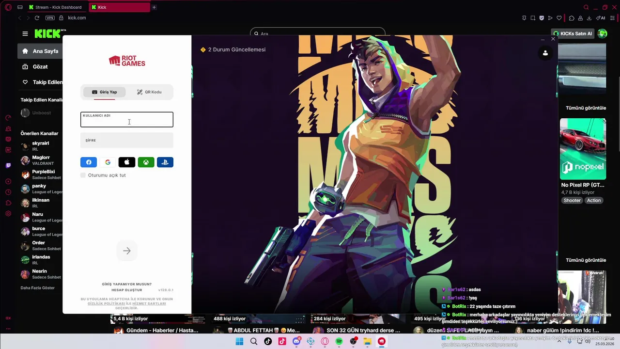
Task: Click the Opera flow send icon
Action: pos(550,18)
